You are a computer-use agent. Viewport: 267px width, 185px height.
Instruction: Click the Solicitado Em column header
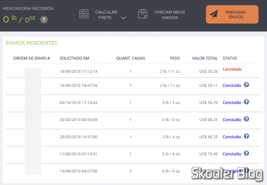(74, 58)
